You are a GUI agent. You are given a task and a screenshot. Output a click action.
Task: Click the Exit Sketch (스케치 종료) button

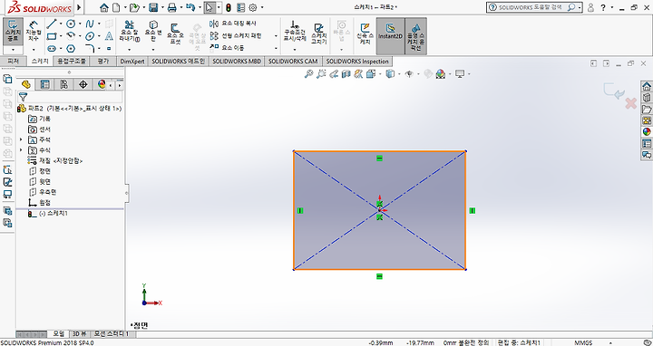point(13,31)
